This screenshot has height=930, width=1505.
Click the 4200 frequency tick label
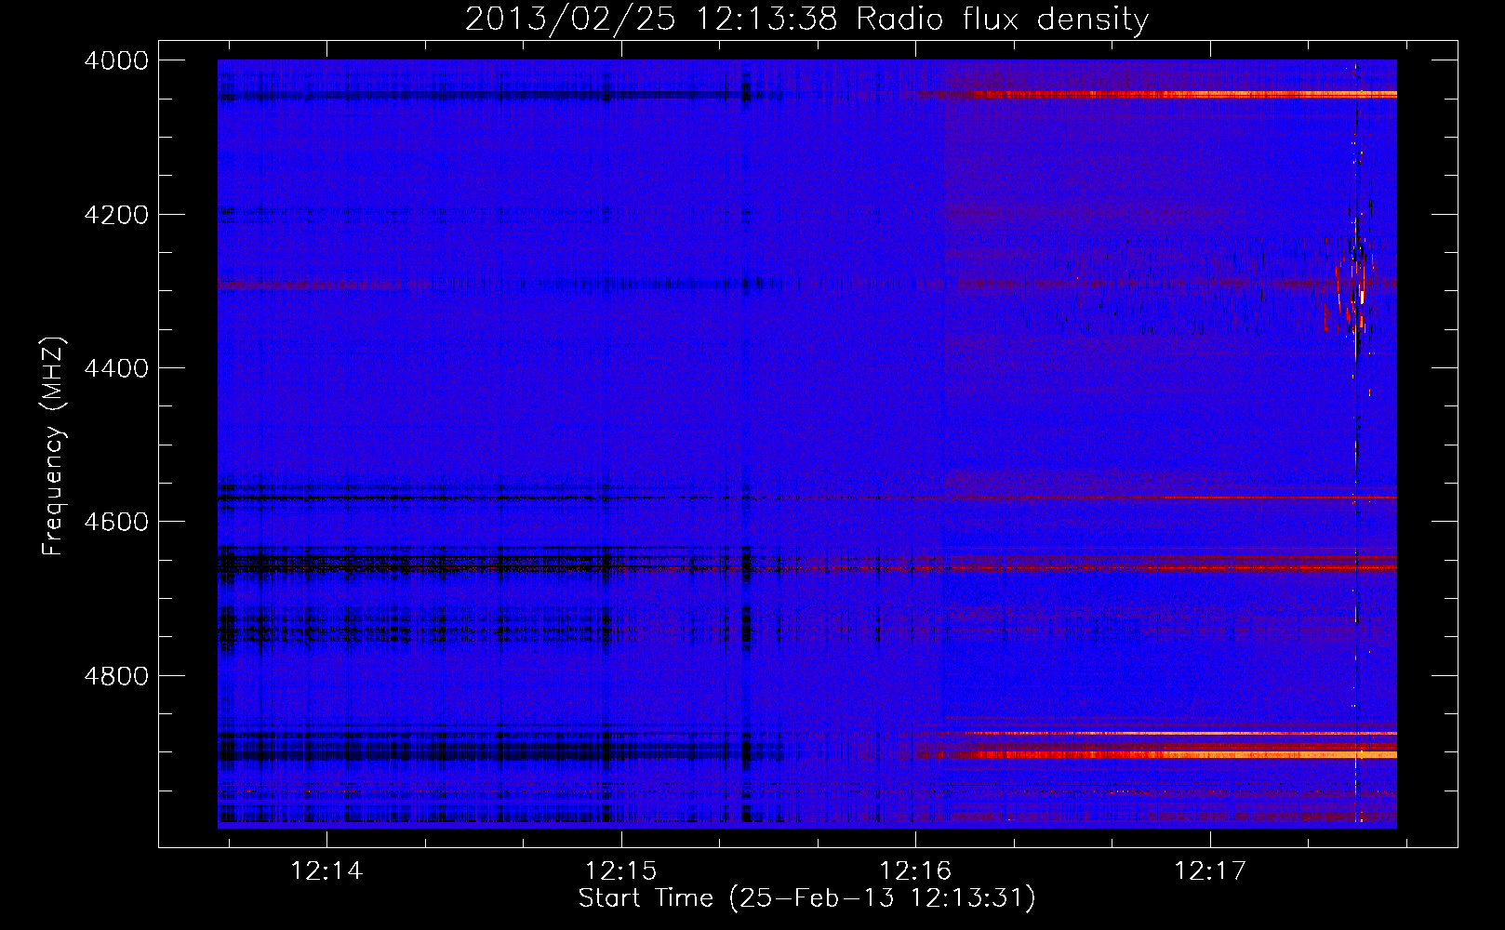click(116, 215)
